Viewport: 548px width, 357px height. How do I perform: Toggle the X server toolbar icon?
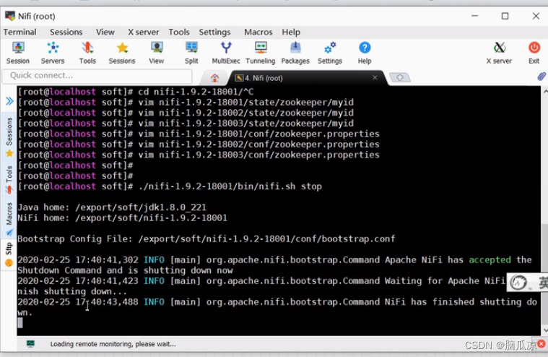499,53
